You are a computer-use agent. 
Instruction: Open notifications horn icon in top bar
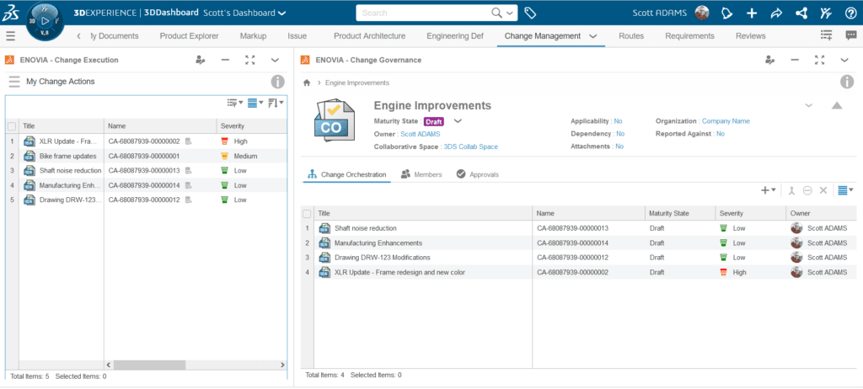(726, 13)
